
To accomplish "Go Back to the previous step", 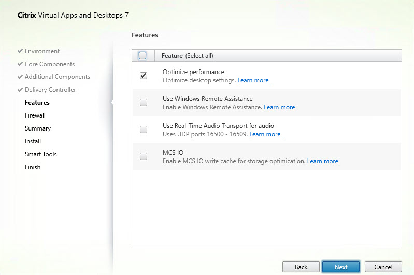I will tap(301, 267).
